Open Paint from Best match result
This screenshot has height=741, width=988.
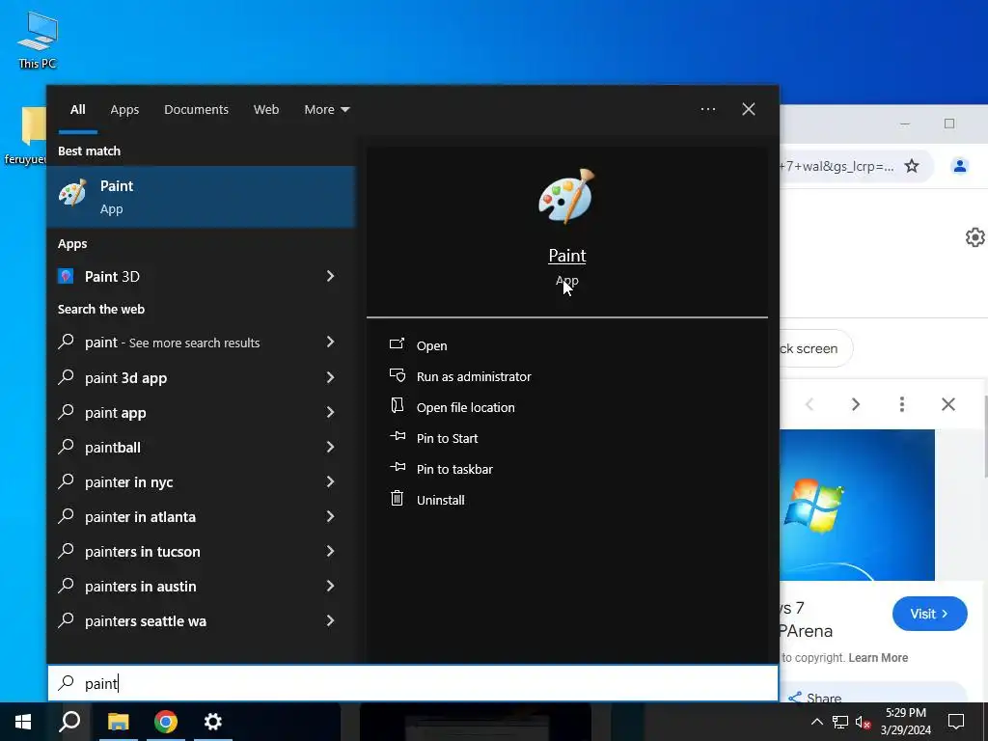[x=201, y=197]
